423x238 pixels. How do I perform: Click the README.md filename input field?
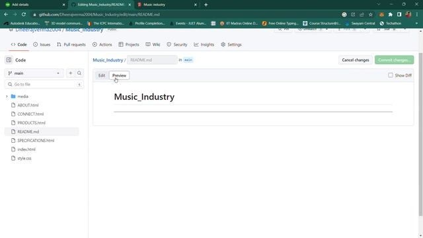coord(152,60)
